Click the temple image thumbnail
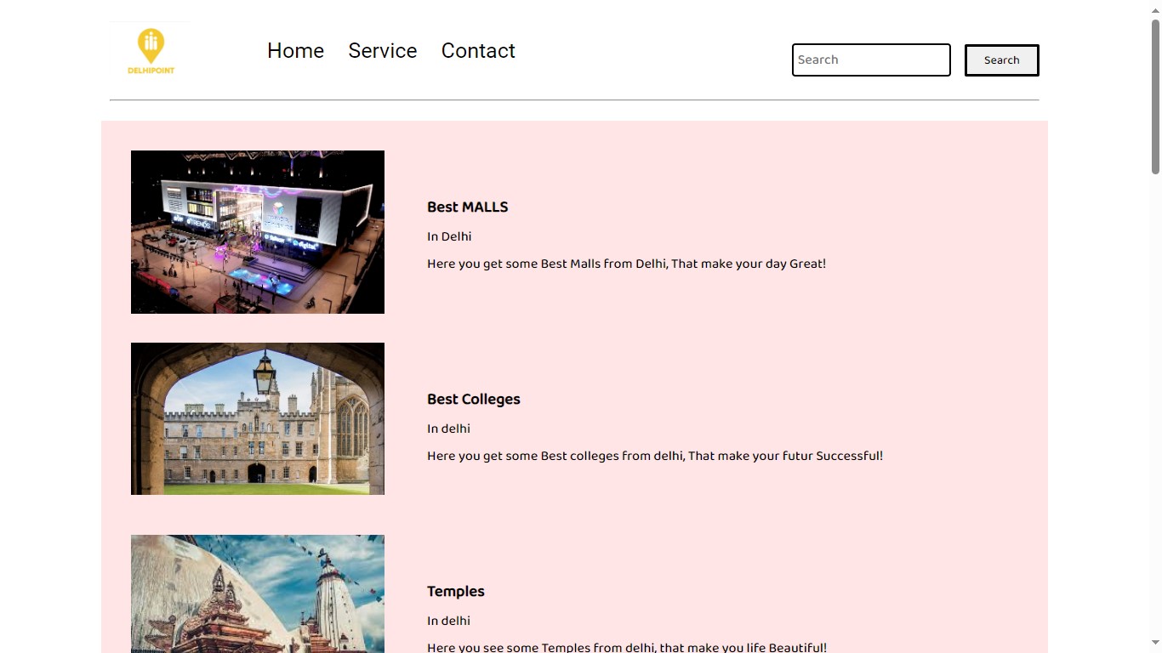 (258, 593)
